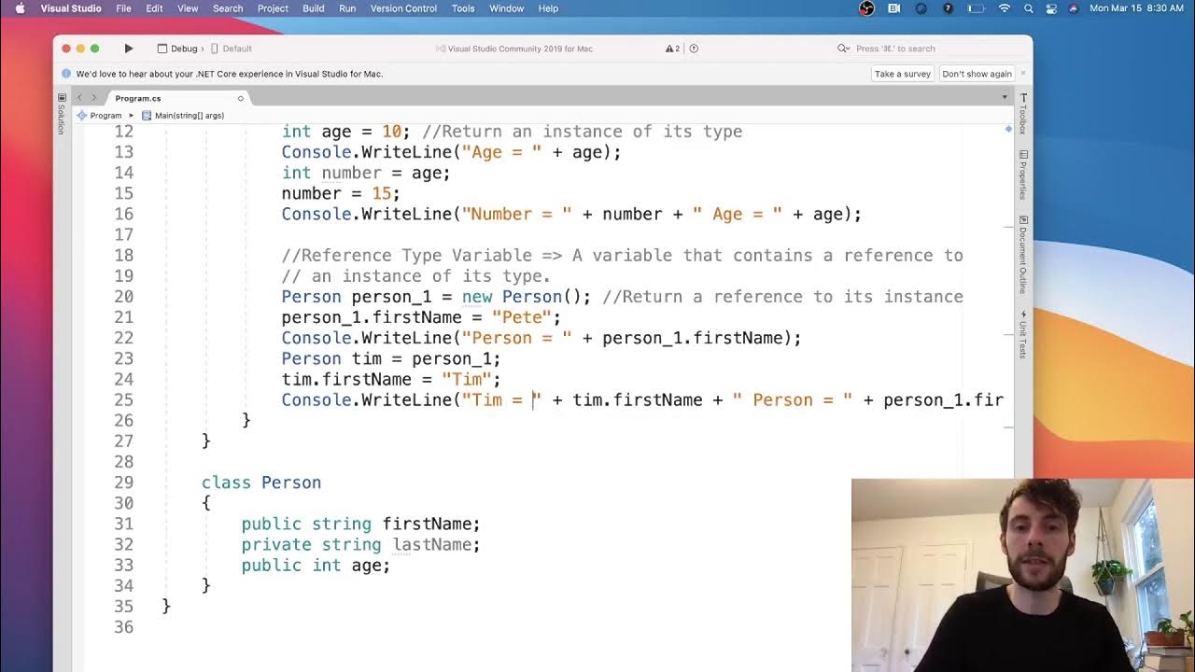Click the battery status icon
The image size is (1195, 672).
coord(977,8)
